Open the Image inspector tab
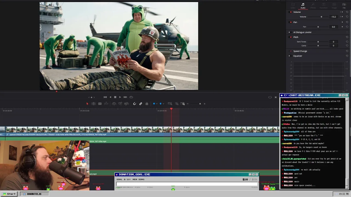This screenshot has height=197, width=351. coord(334,5)
